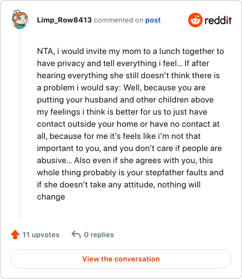The image size is (242, 279).
Task: Click the final word 'change' in comment
Action: click(51, 197)
